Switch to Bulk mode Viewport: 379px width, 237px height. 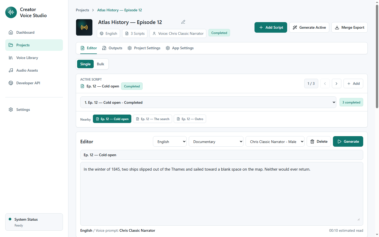[x=101, y=64]
